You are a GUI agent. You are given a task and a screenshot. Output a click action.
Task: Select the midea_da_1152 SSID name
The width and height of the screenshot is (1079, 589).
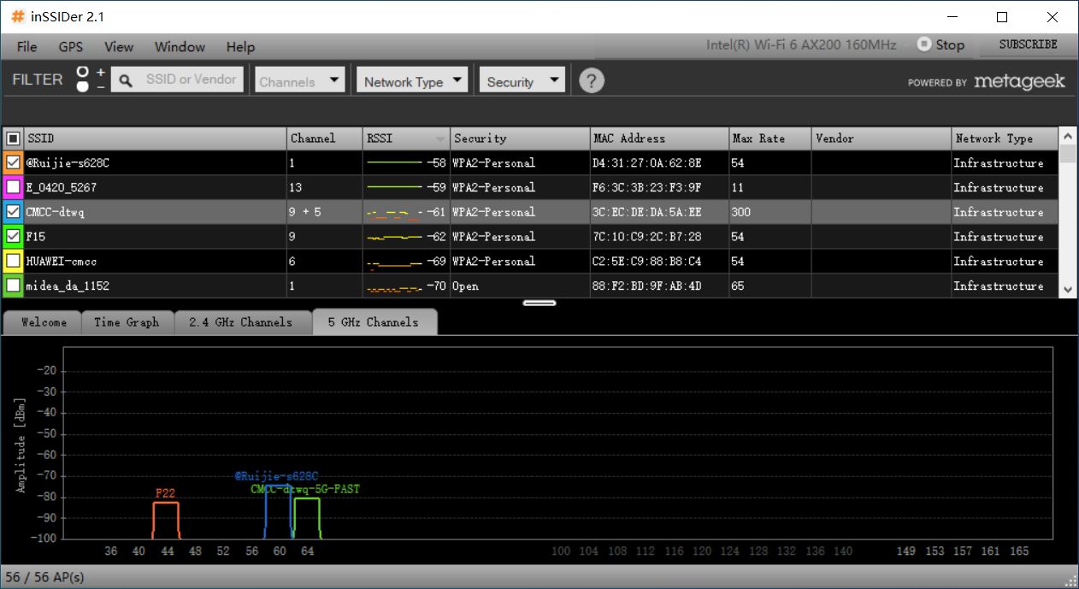coord(67,286)
